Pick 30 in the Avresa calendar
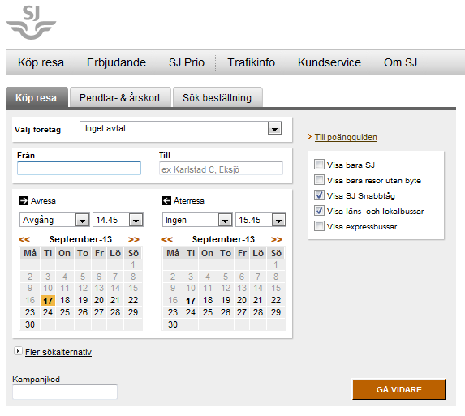The height and width of the screenshot is (416, 465). click(x=30, y=324)
